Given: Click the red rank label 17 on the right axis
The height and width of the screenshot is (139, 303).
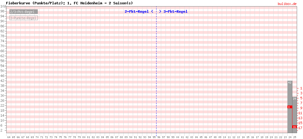Looking at the screenshot, I should coord(301,128).
